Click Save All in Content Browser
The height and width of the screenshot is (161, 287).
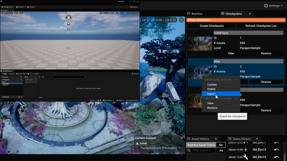[x=19, y=74]
